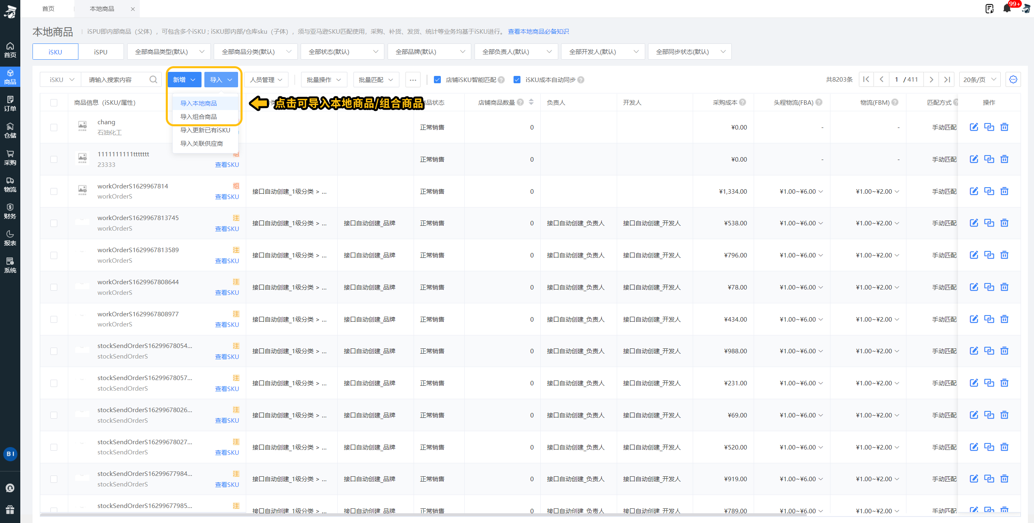
Task: Copy the workOrderS1629967808644 row
Action: [989, 287]
